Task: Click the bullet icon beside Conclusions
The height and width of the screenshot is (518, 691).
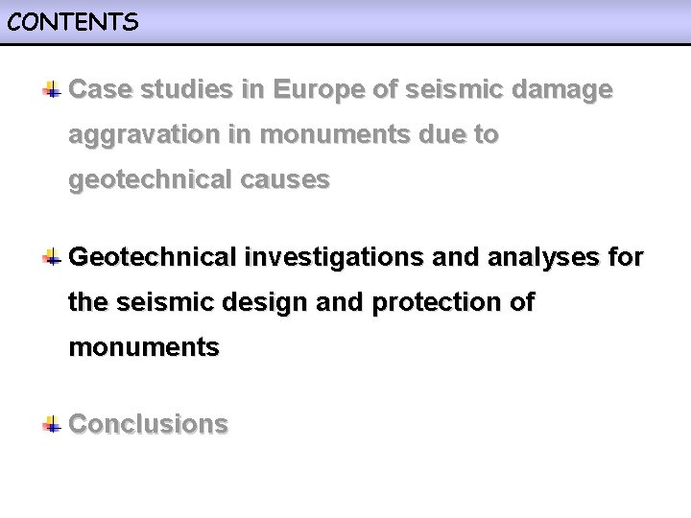Action: pyautogui.click(x=52, y=424)
